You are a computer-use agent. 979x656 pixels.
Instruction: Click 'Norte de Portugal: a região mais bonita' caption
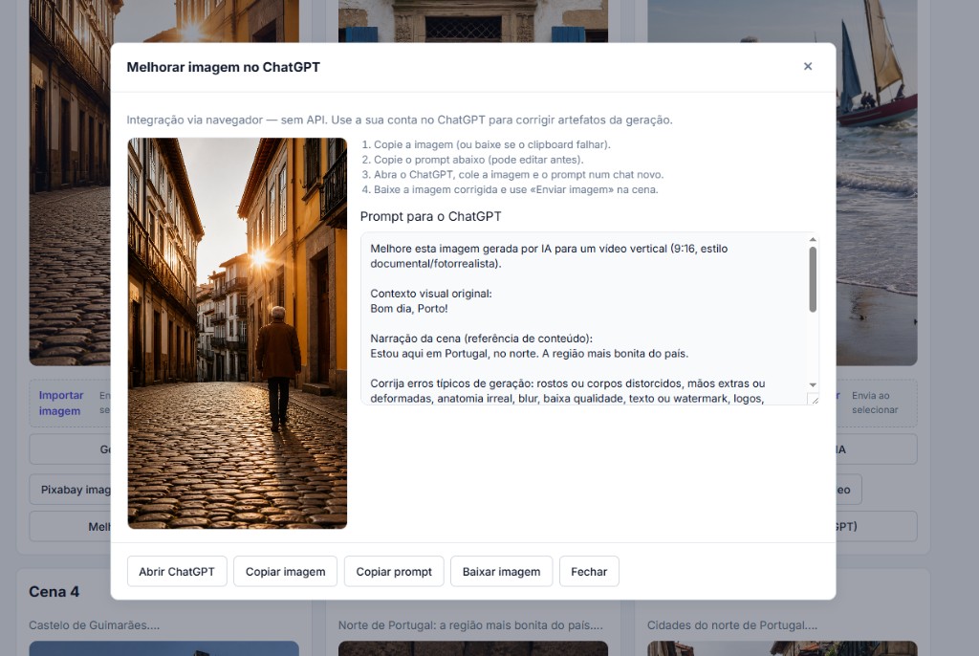point(470,625)
